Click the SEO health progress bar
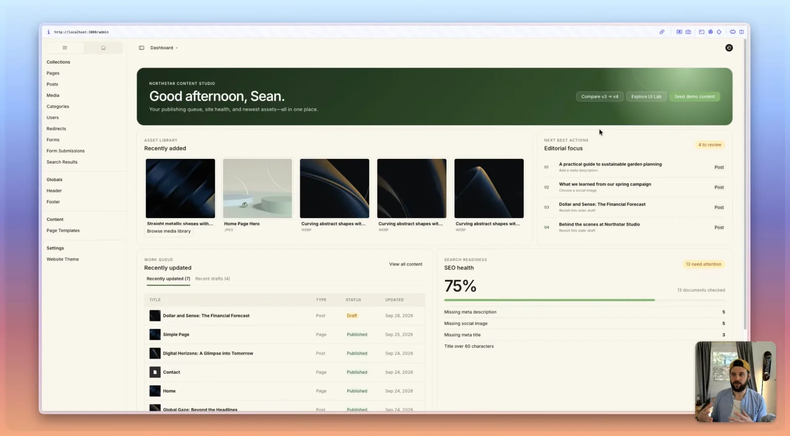The image size is (790, 436). (x=585, y=300)
